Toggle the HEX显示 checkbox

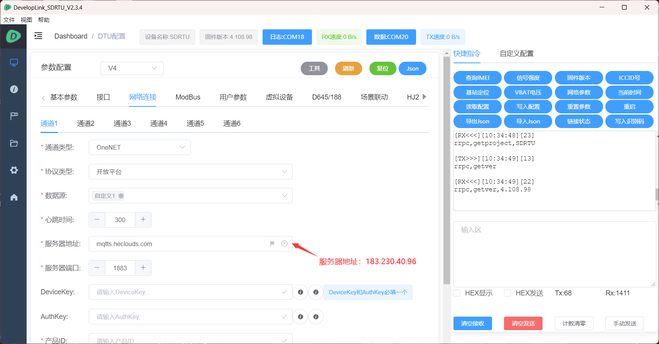pyautogui.click(x=457, y=293)
